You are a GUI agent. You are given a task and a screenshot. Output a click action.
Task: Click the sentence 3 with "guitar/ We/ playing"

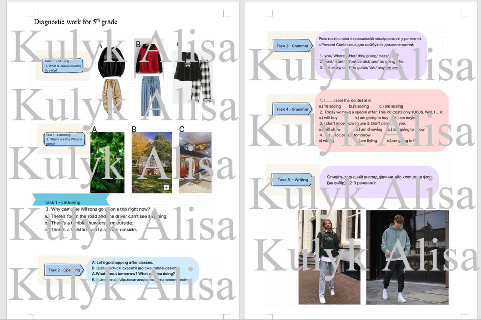point(362,67)
